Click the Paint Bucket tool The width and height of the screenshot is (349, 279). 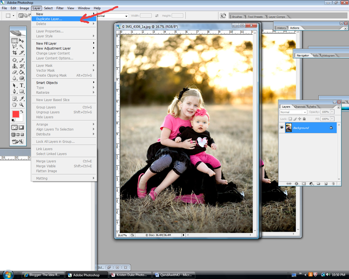pyautogui.click(x=22, y=72)
